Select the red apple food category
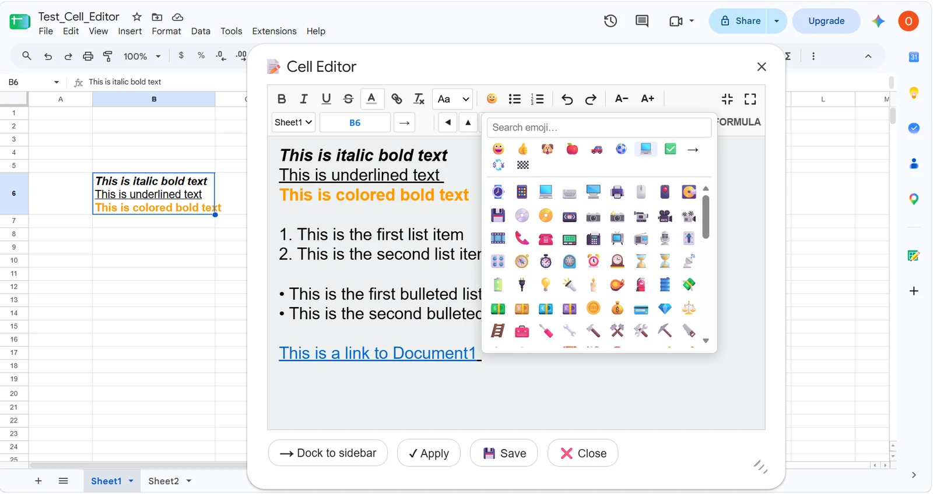Screen dimensions: 933x494 572,149
